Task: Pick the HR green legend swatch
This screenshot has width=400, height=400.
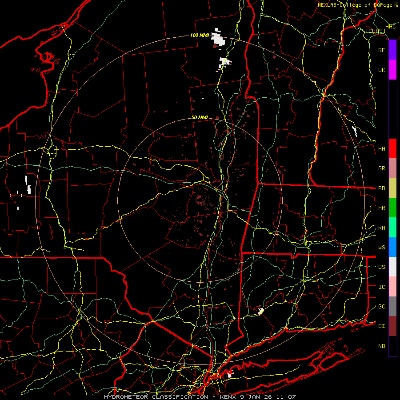Action: 392,208
